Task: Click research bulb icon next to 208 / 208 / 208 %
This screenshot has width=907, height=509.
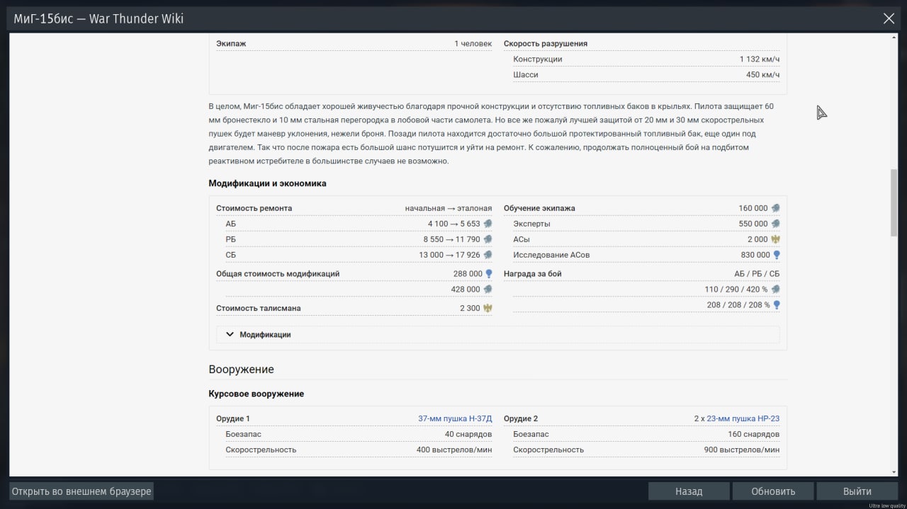Action: point(776,305)
